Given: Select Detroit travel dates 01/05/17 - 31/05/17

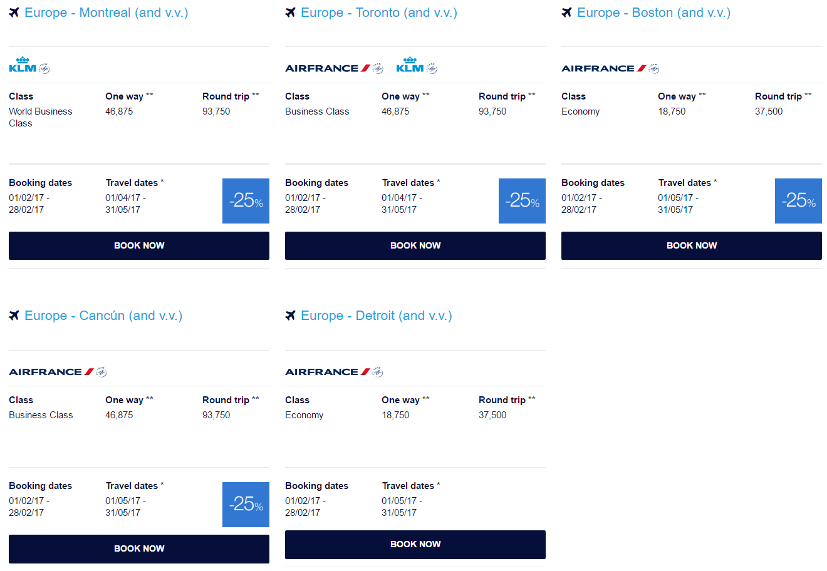Looking at the screenshot, I should (x=402, y=507).
